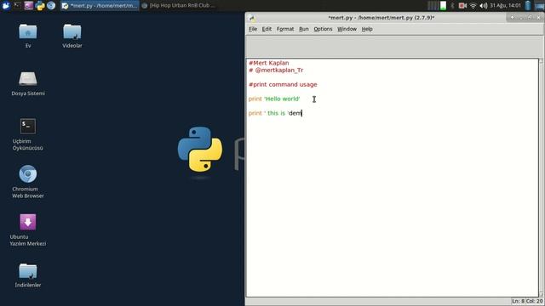Open the Help menu in IDLE
Viewport: 545px width, 306px height.
click(367, 29)
